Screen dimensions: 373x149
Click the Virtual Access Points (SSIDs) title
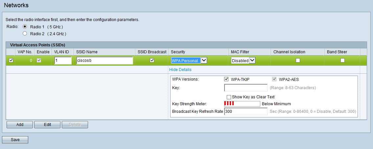pyautogui.click(x=37, y=44)
